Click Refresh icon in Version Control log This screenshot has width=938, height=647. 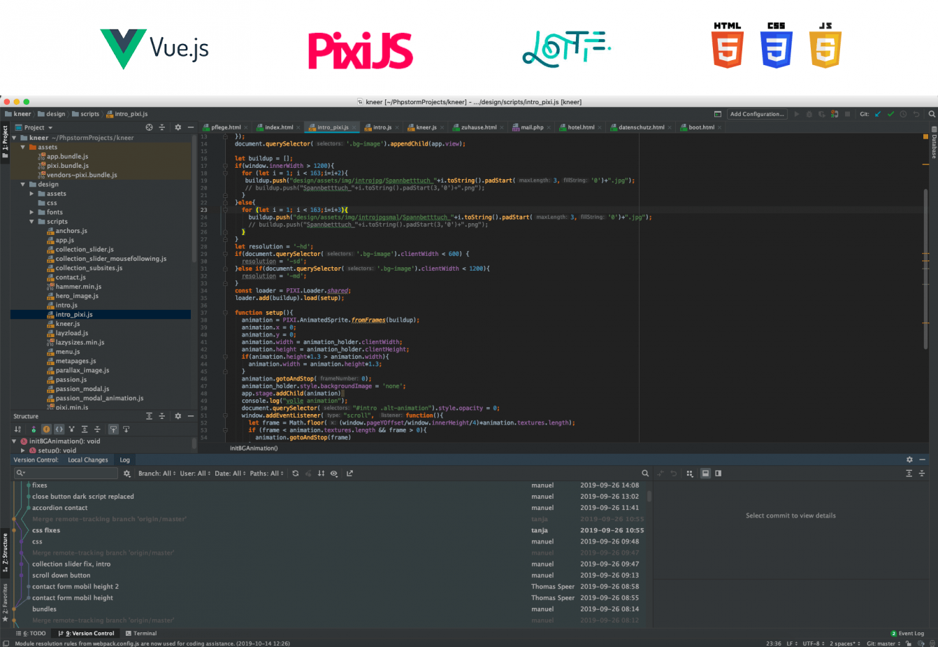point(295,474)
